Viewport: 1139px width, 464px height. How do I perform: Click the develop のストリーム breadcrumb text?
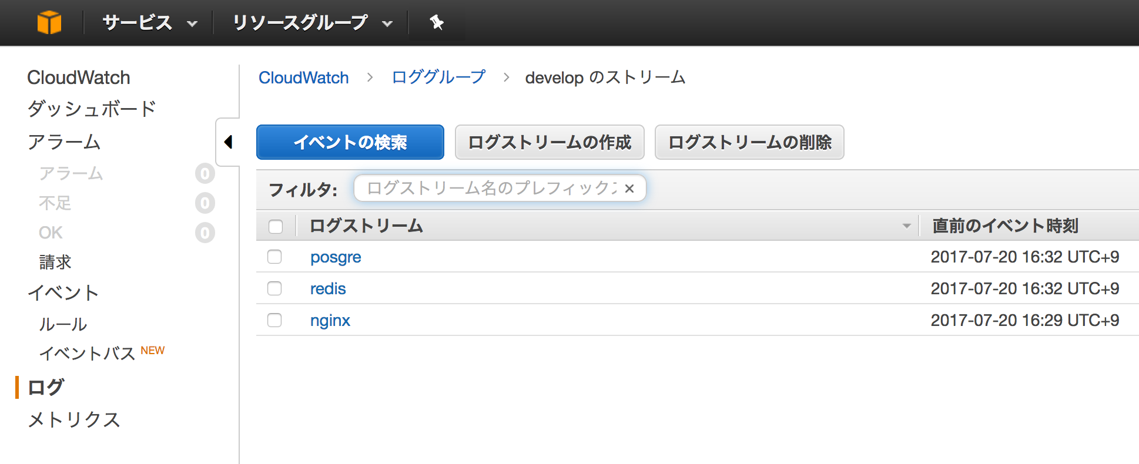605,78
